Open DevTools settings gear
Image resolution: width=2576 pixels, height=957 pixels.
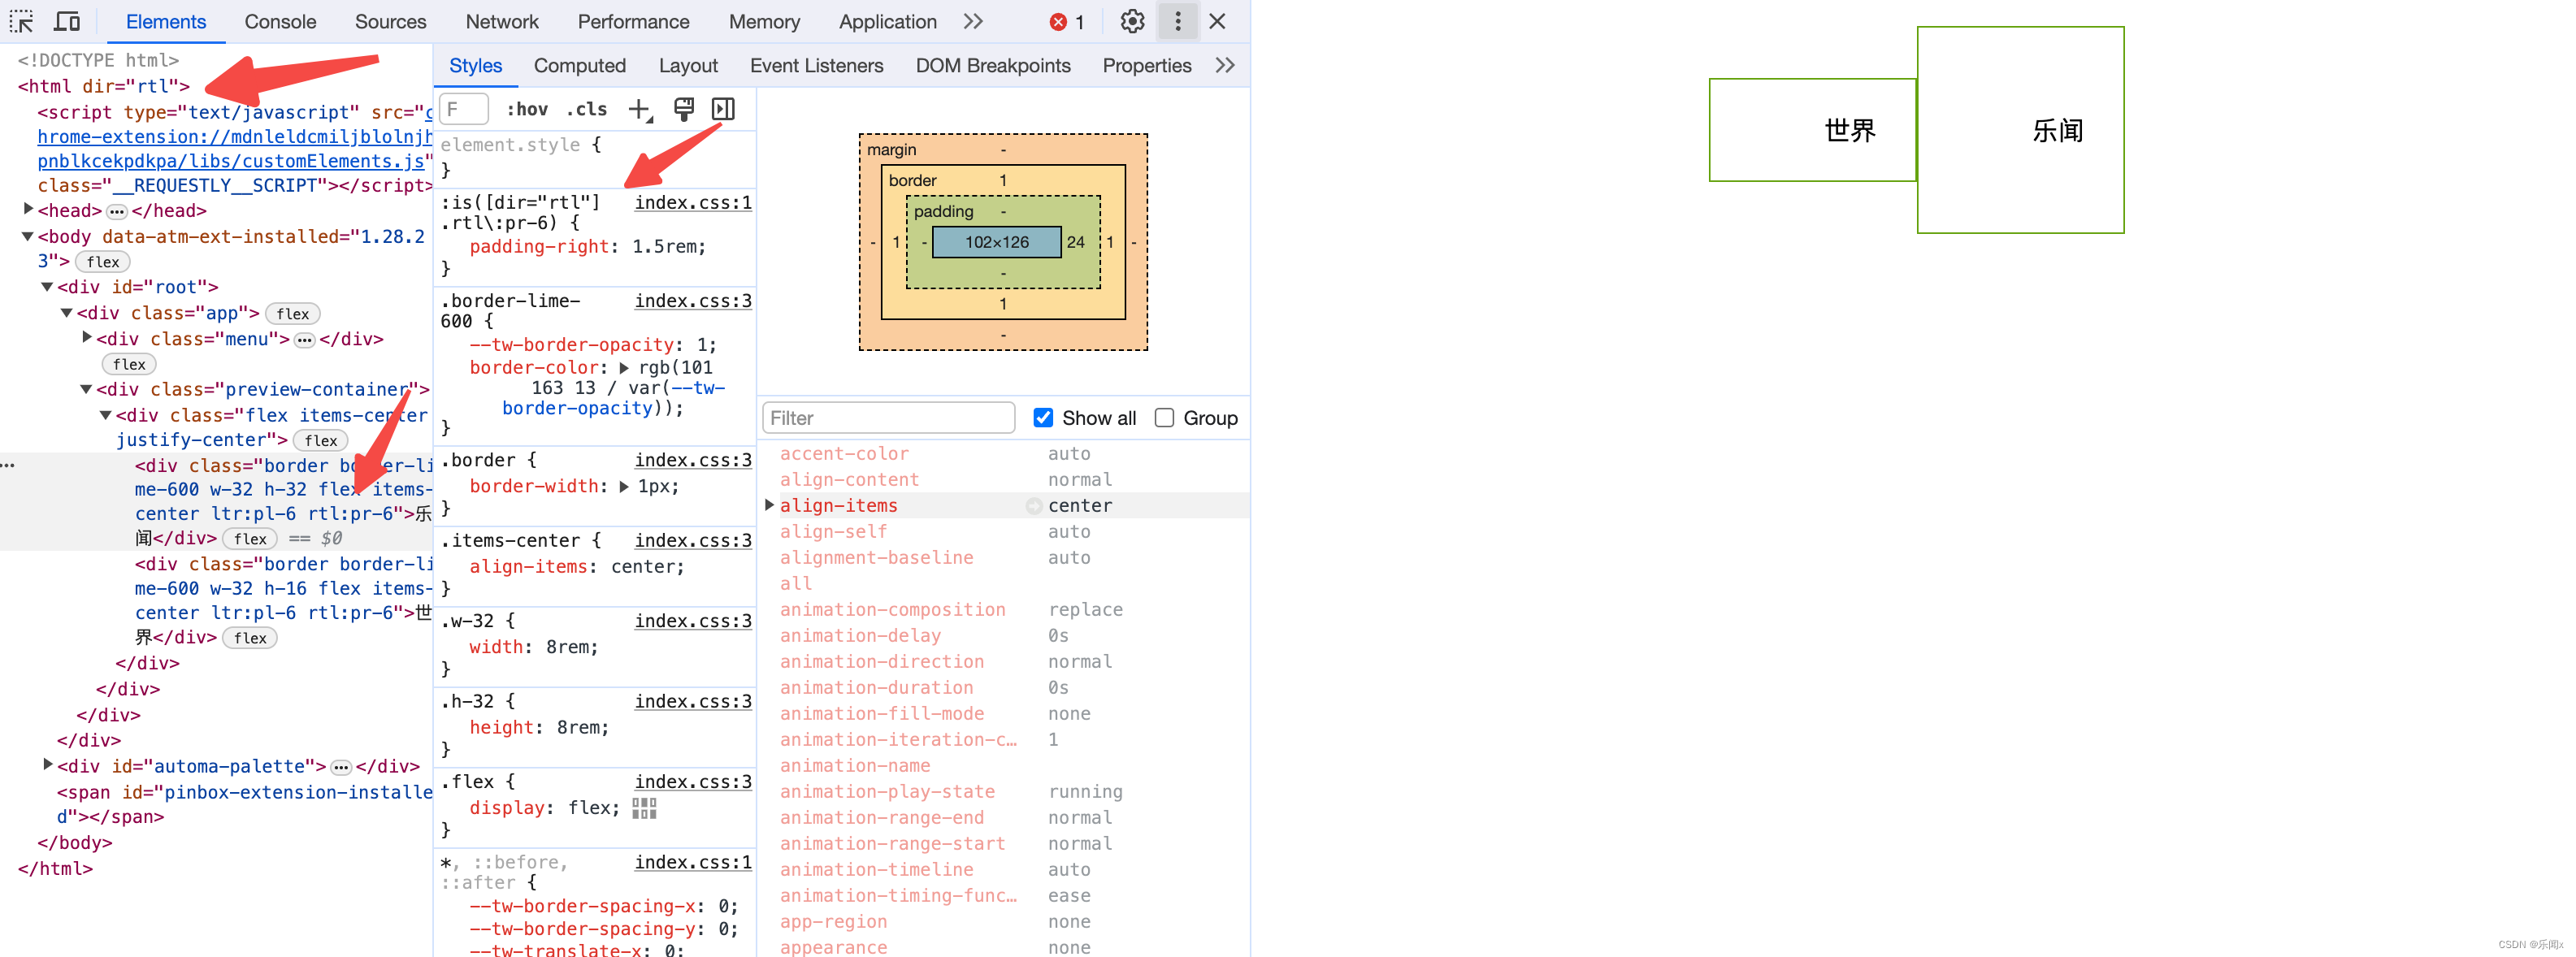(1132, 21)
